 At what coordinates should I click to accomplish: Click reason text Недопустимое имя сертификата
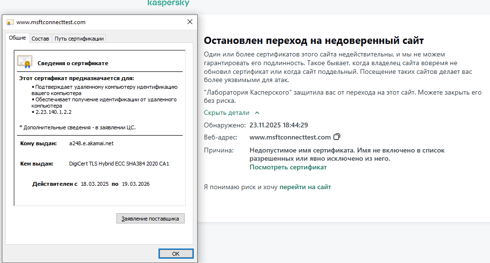click(x=302, y=151)
